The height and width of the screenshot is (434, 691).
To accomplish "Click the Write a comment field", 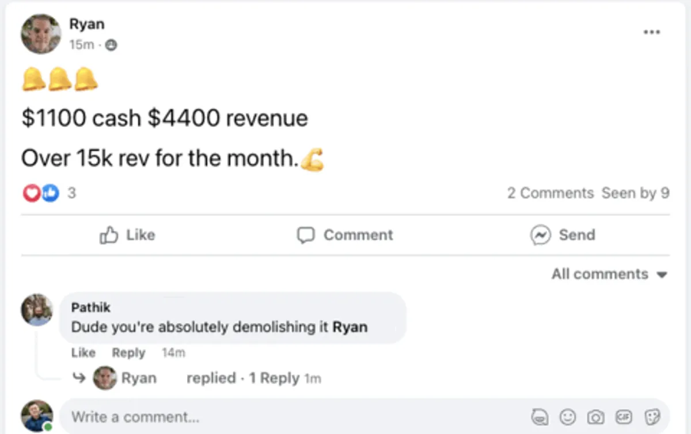I will pyautogui.click(x=288, y=417).
